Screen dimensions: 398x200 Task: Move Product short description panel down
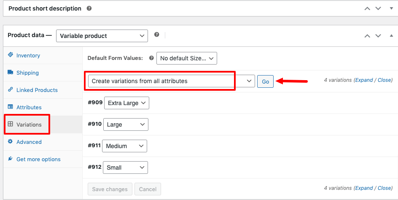[x=378, y=8]
